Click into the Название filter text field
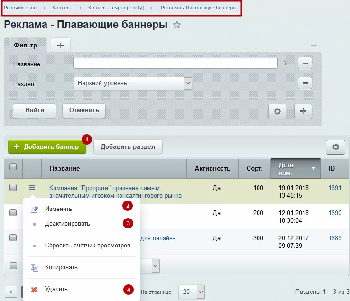This screenshot has width=350, height=301. 175,63
